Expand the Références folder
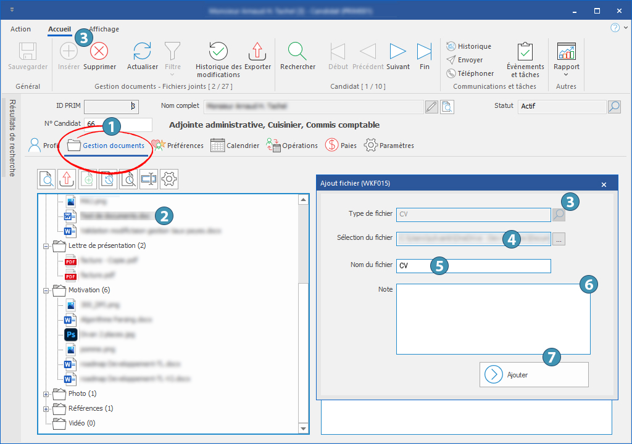 pyautogui.click(x=46, y=408)
